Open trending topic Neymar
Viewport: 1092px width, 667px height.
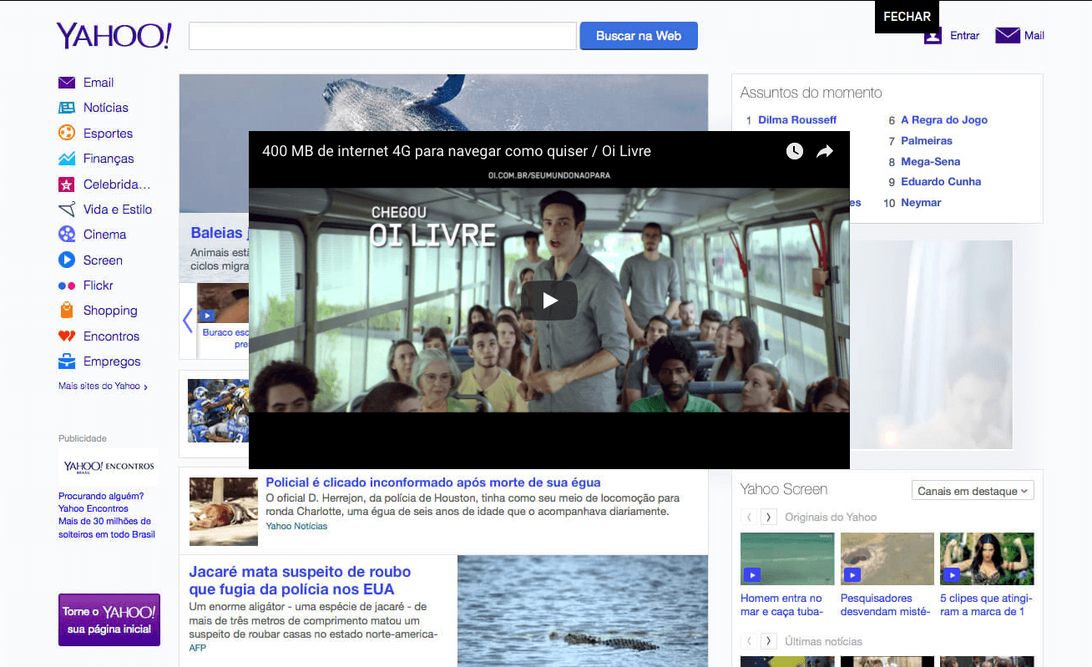921,203
